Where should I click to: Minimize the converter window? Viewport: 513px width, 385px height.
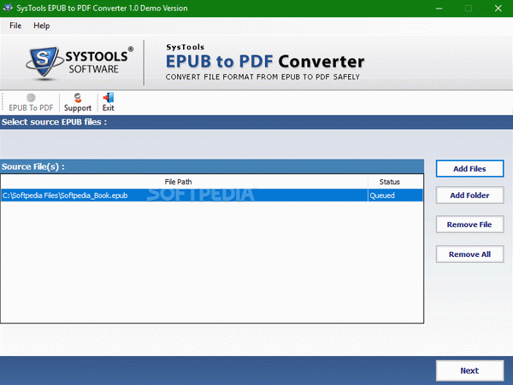(x=439, y=9)
